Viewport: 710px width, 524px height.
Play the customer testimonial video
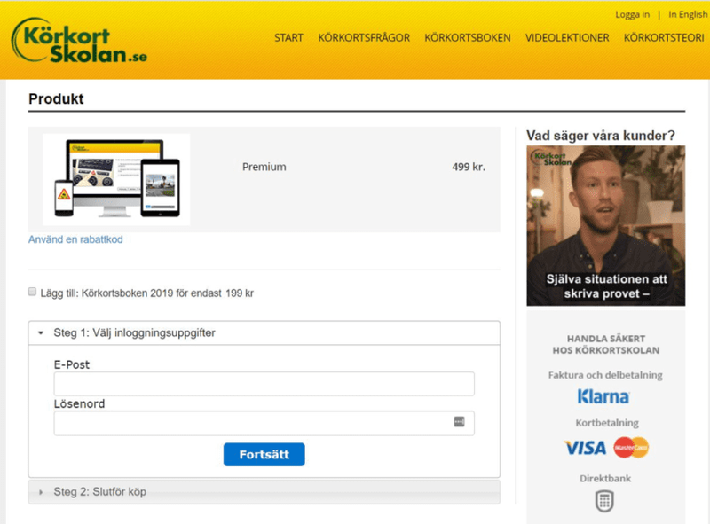coord(605,225)
